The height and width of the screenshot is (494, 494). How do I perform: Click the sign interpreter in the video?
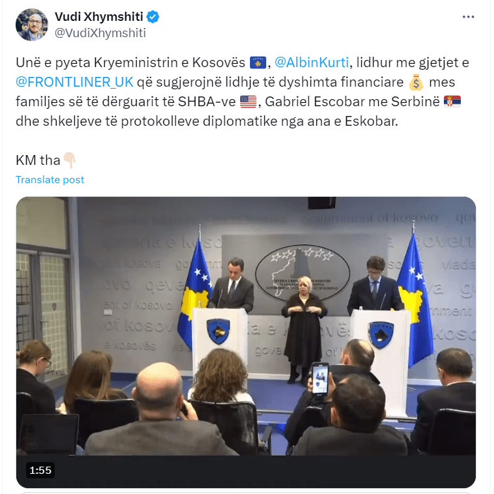pyautogui.click(x=304, y=330)
